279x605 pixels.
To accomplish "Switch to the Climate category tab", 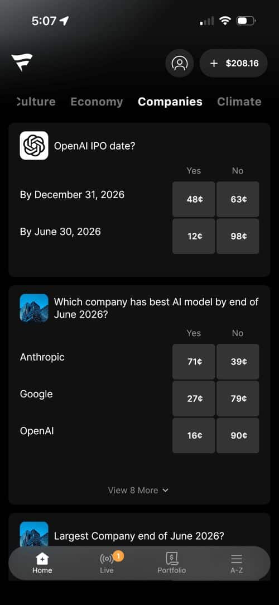I will pyautogui.click(x=239, y=102).
